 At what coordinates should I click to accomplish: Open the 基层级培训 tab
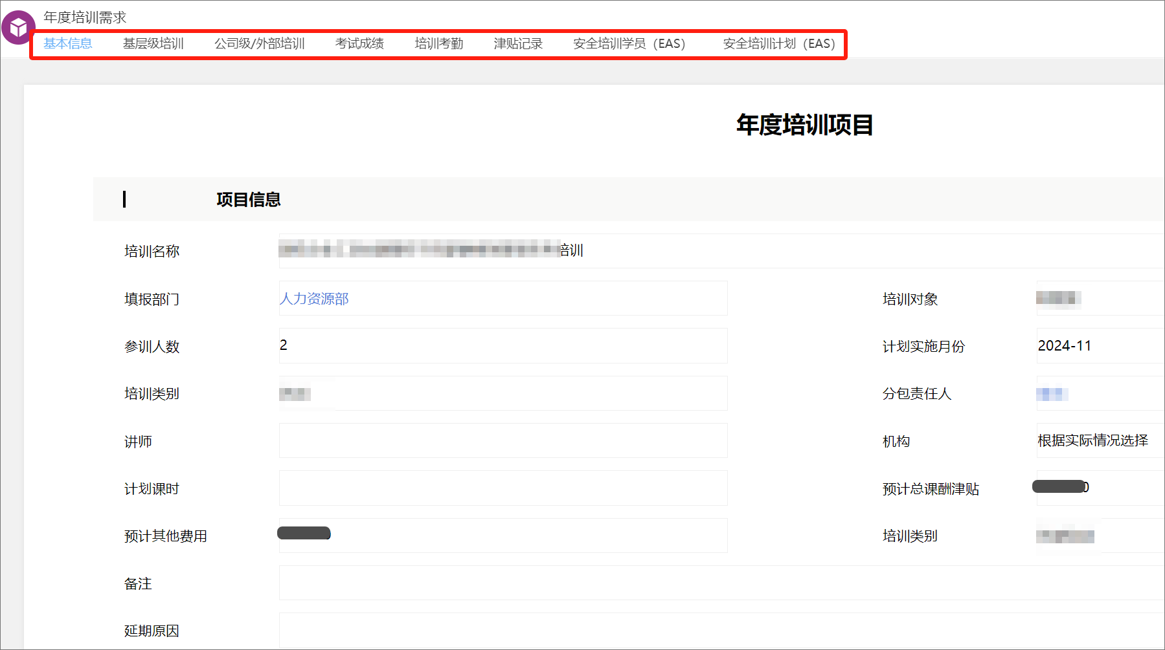[x=153, y=43]
